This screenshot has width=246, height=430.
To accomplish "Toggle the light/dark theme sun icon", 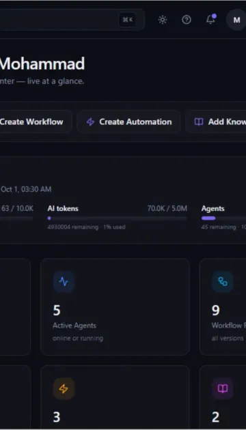I will click(163, 20).
